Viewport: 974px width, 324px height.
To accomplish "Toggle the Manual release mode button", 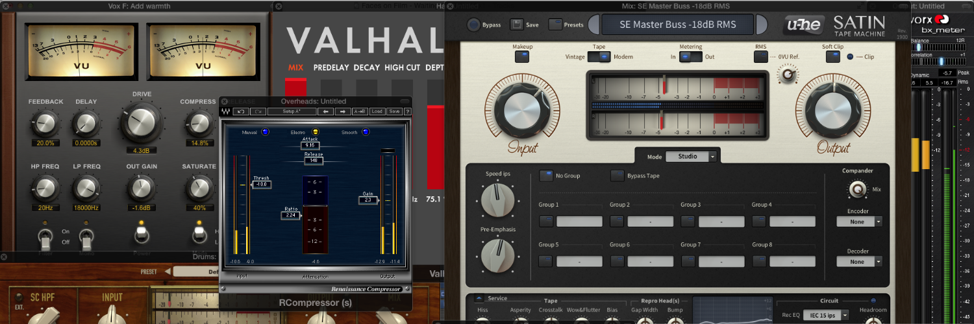I will [265, 132].
